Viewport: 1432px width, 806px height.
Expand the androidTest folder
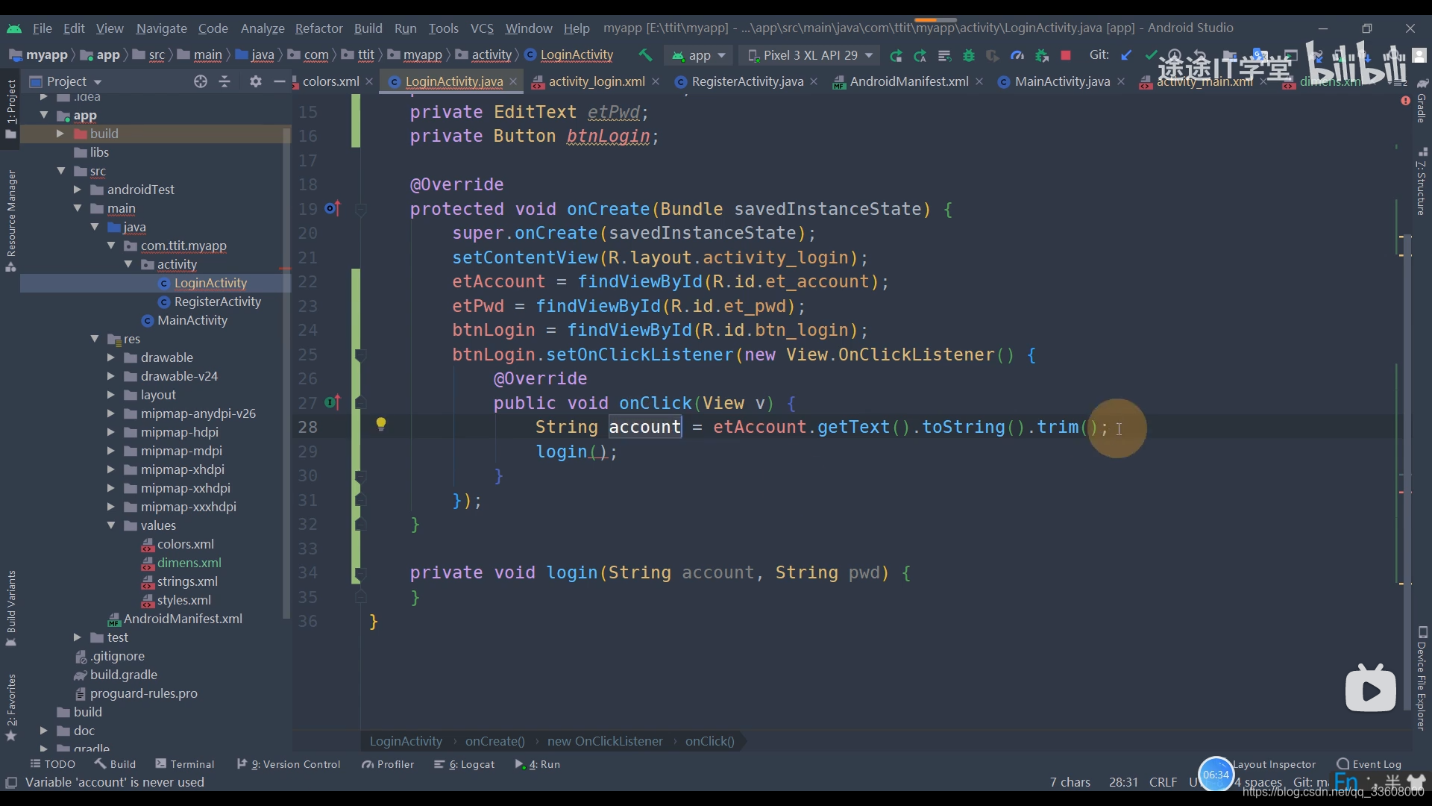tap(78, 190)
